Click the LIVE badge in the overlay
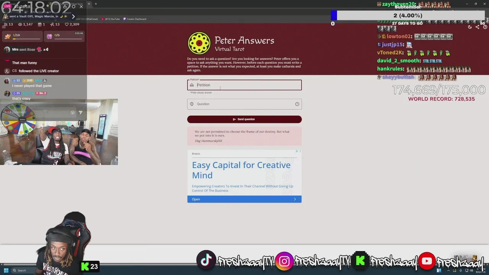 coord(8,6)
